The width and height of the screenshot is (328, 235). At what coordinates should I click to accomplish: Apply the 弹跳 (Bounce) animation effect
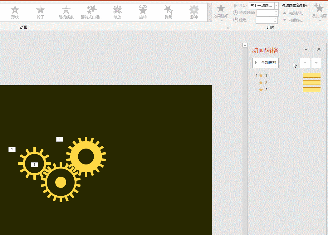click(x=168, y=12)
